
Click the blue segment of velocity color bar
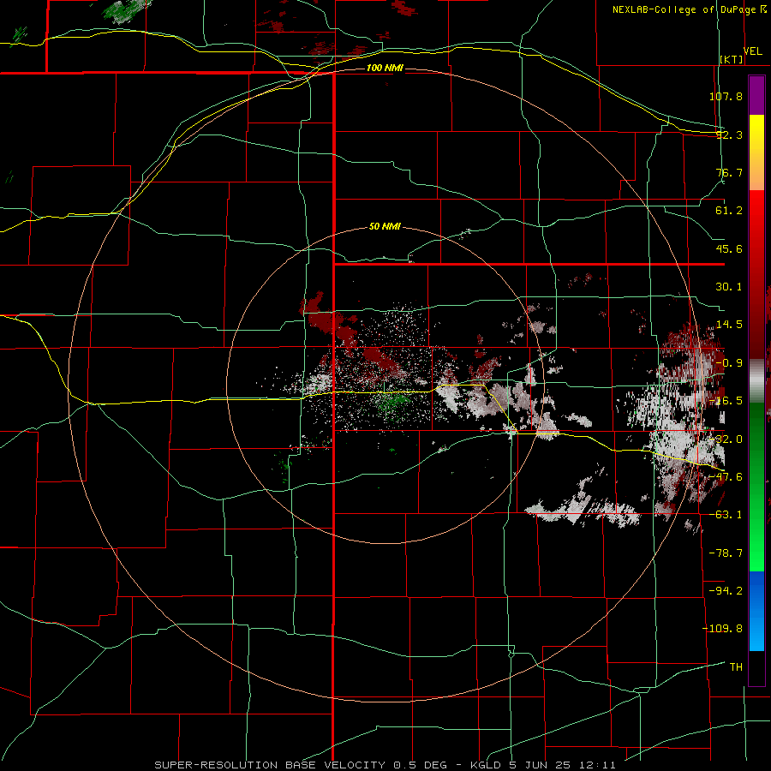[756, 611]
